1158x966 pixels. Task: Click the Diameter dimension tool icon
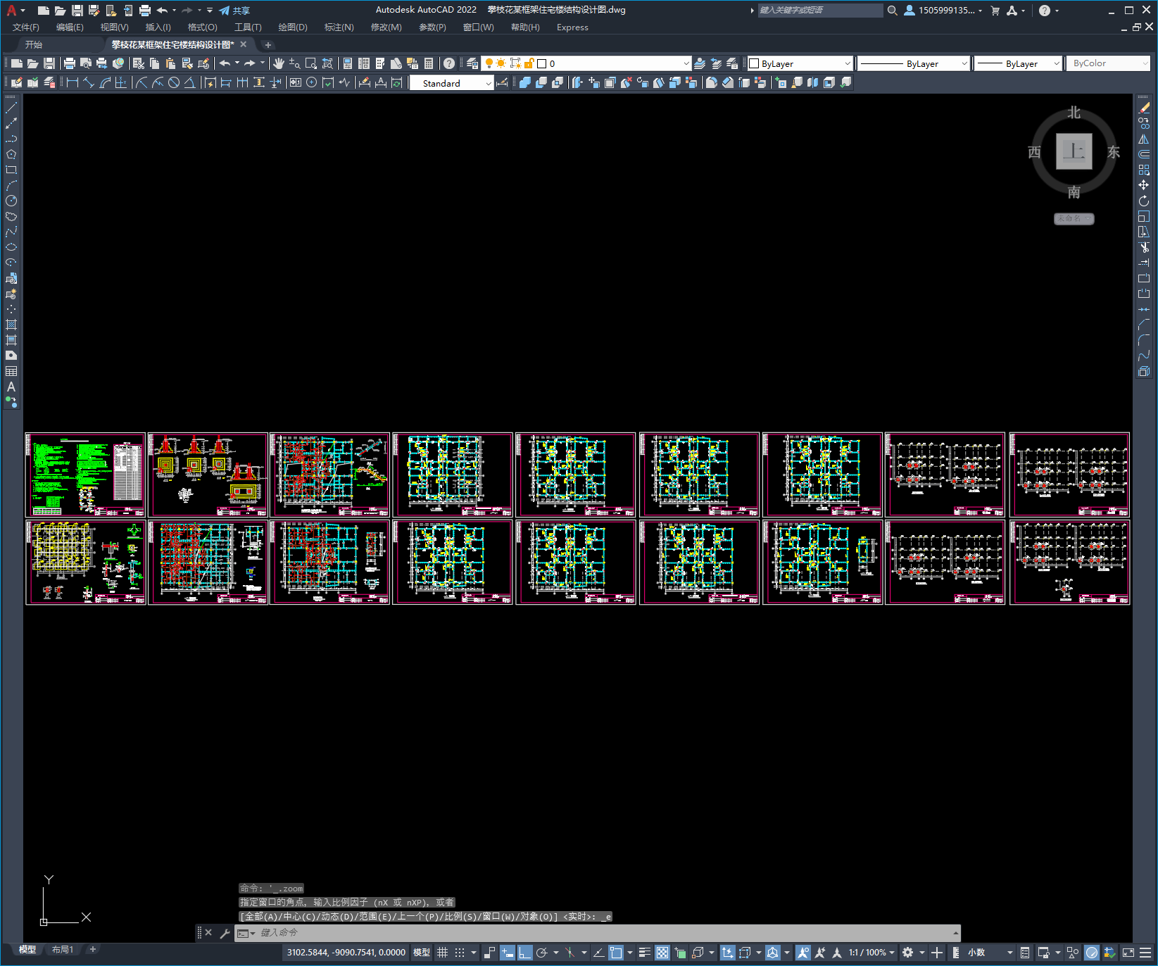pyautogui.click(x=174, y=82)
